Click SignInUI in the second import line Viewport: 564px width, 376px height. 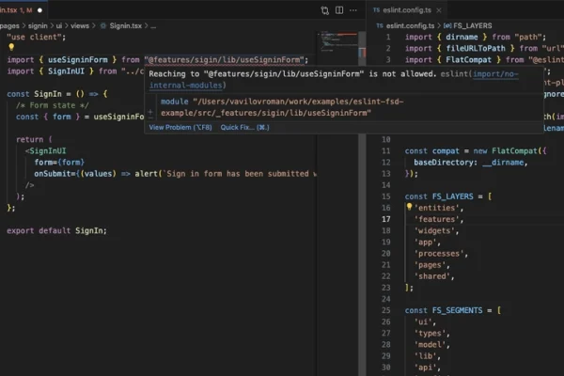coord(66,71)
